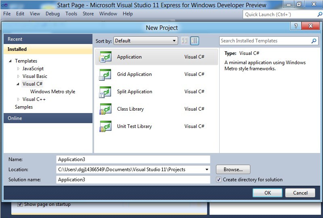Click the Solution name input field
Viewport: 323px width, 218px height.
[133, 180]
